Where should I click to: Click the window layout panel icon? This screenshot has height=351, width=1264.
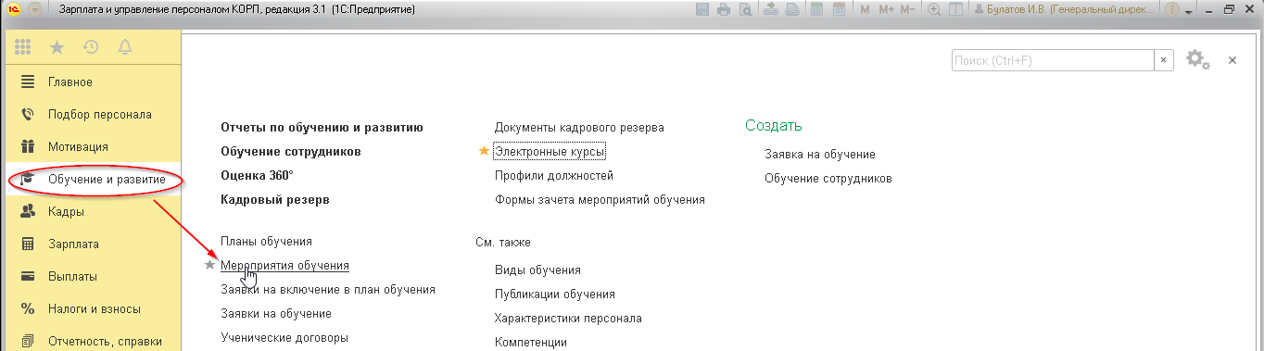[x=954, y=9]
